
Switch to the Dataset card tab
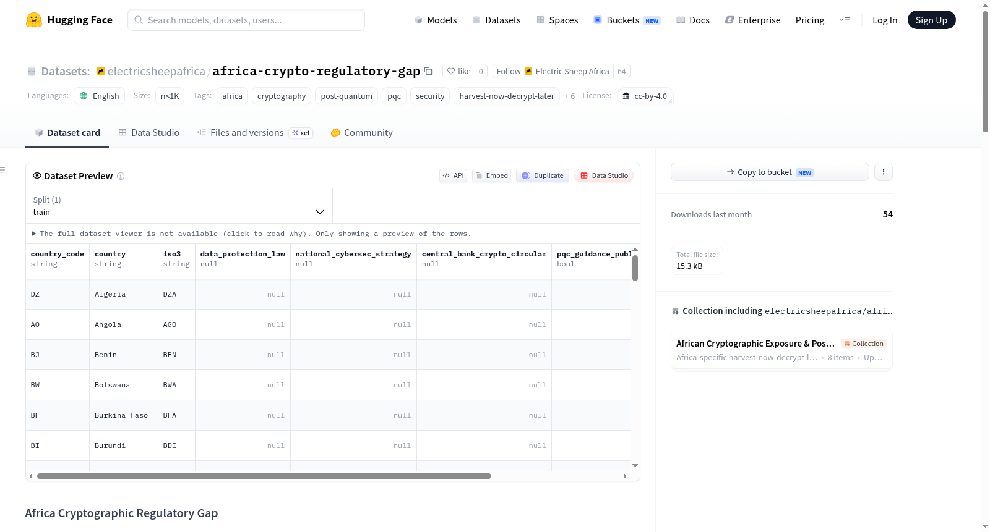[x=67, y=133]
